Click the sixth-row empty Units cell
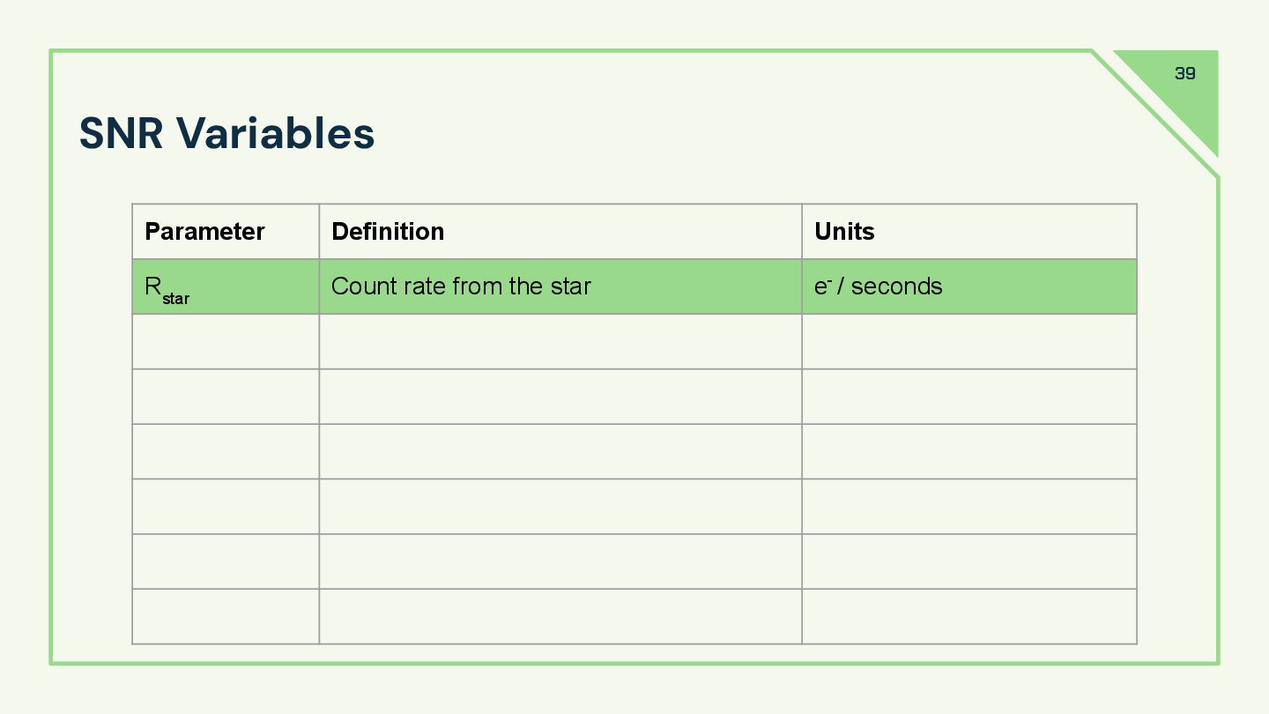Viewport: 1269px width, 714px height. click(x=969, y=562)
